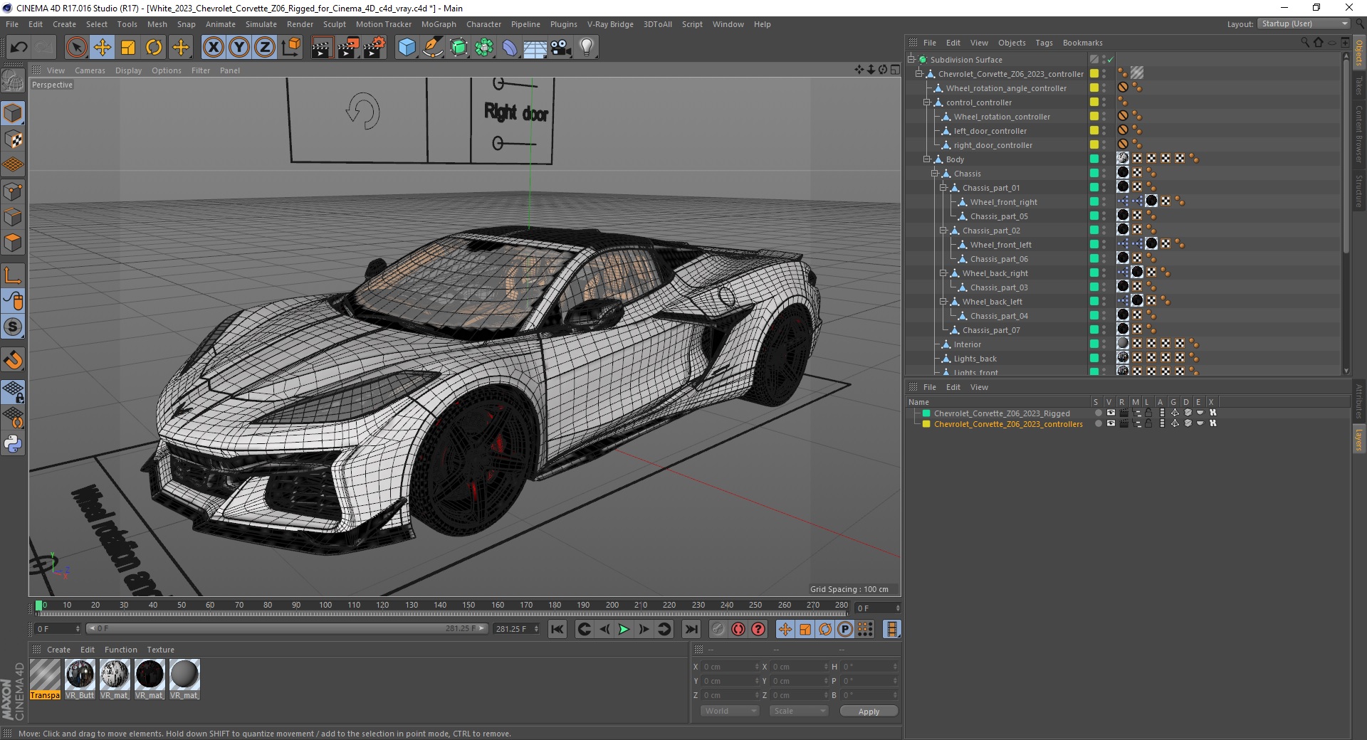
Task: Open Python script icon in sidebar
Action: point(13,444)
